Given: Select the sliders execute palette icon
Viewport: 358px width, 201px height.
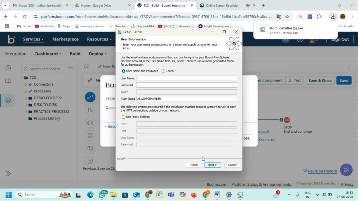Looking at the screenshot, I should pos(90,110).
